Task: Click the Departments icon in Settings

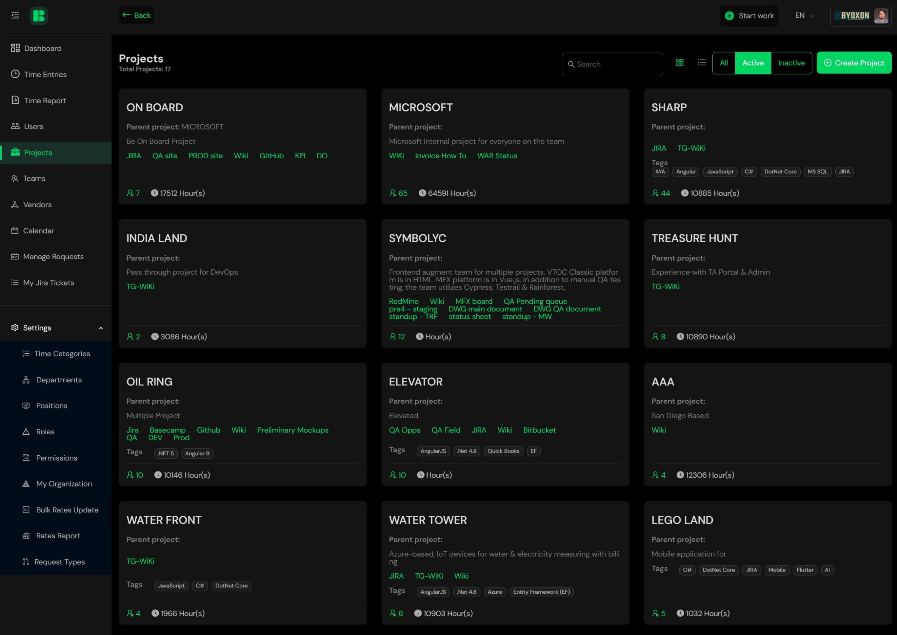Action: [26, 380]
